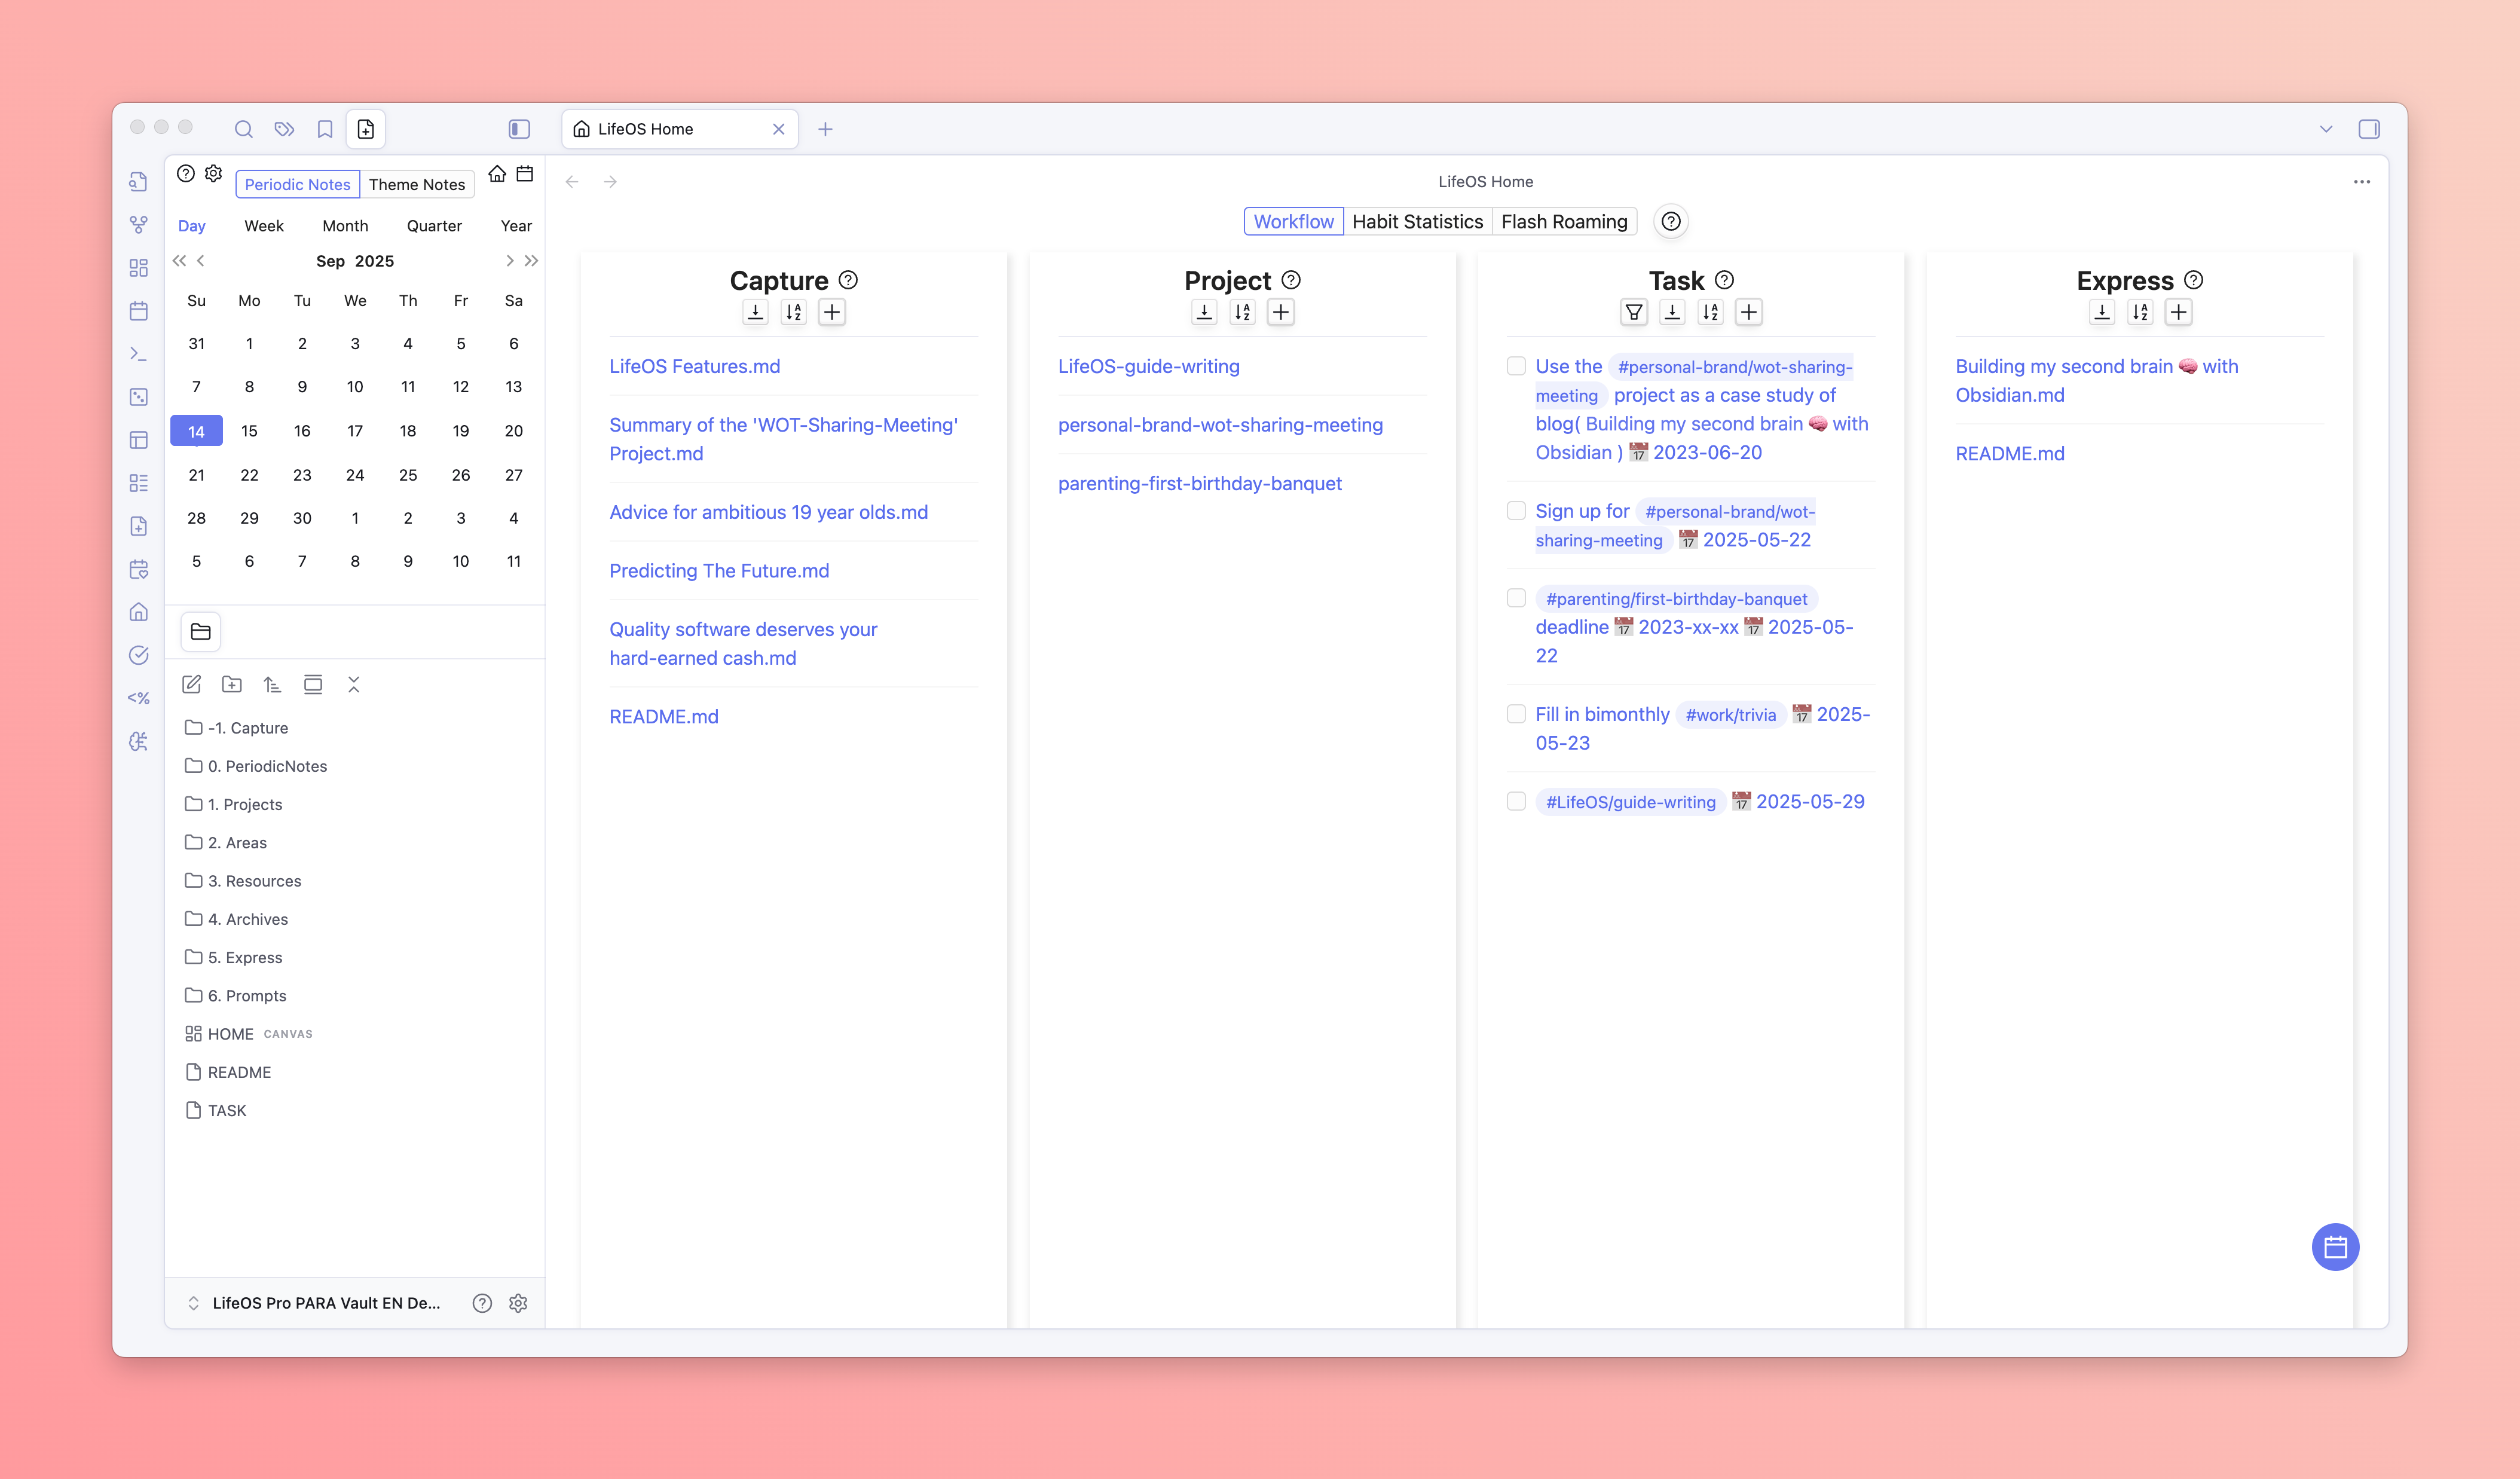The height and width of the screenshot is (1479, 2520).
Task: Expand the '1. Projects' folder
Action: (245, 804)
